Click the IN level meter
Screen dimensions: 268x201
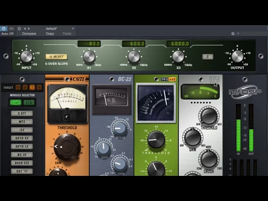point(238,128)
